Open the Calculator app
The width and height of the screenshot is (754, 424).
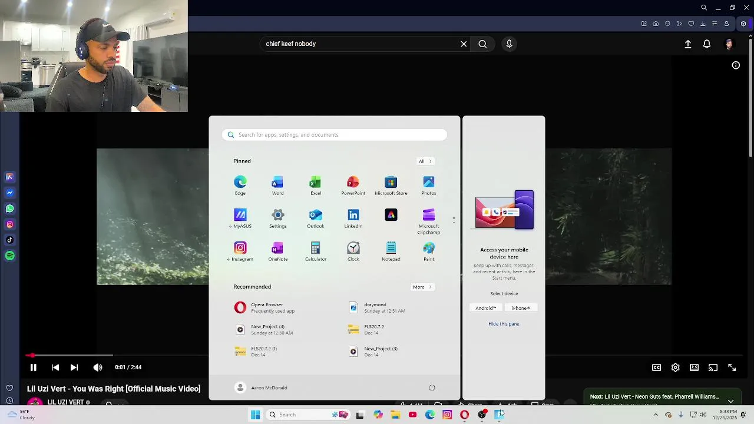[x=316, y=251]
